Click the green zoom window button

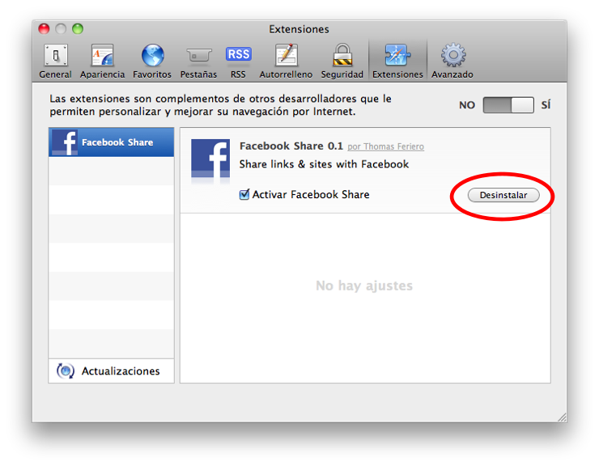[x=78, y=28]
